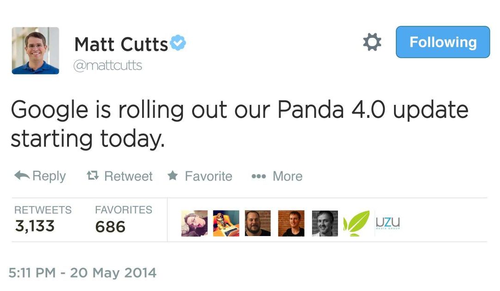The height and width of the screenshot is (291, 500).
Task: Expand the More options ellipsis
Action: coord(258,176)
